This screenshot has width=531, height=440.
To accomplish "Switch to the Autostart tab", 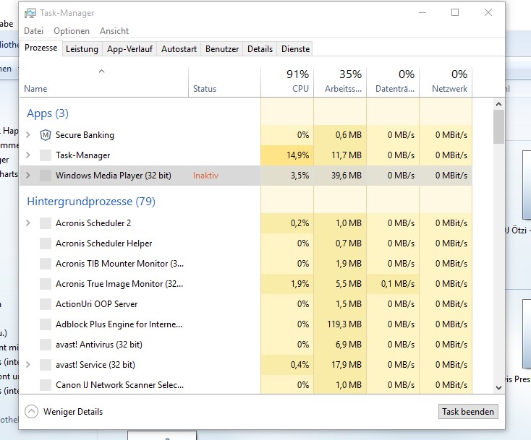I will (x=179, y=49).
